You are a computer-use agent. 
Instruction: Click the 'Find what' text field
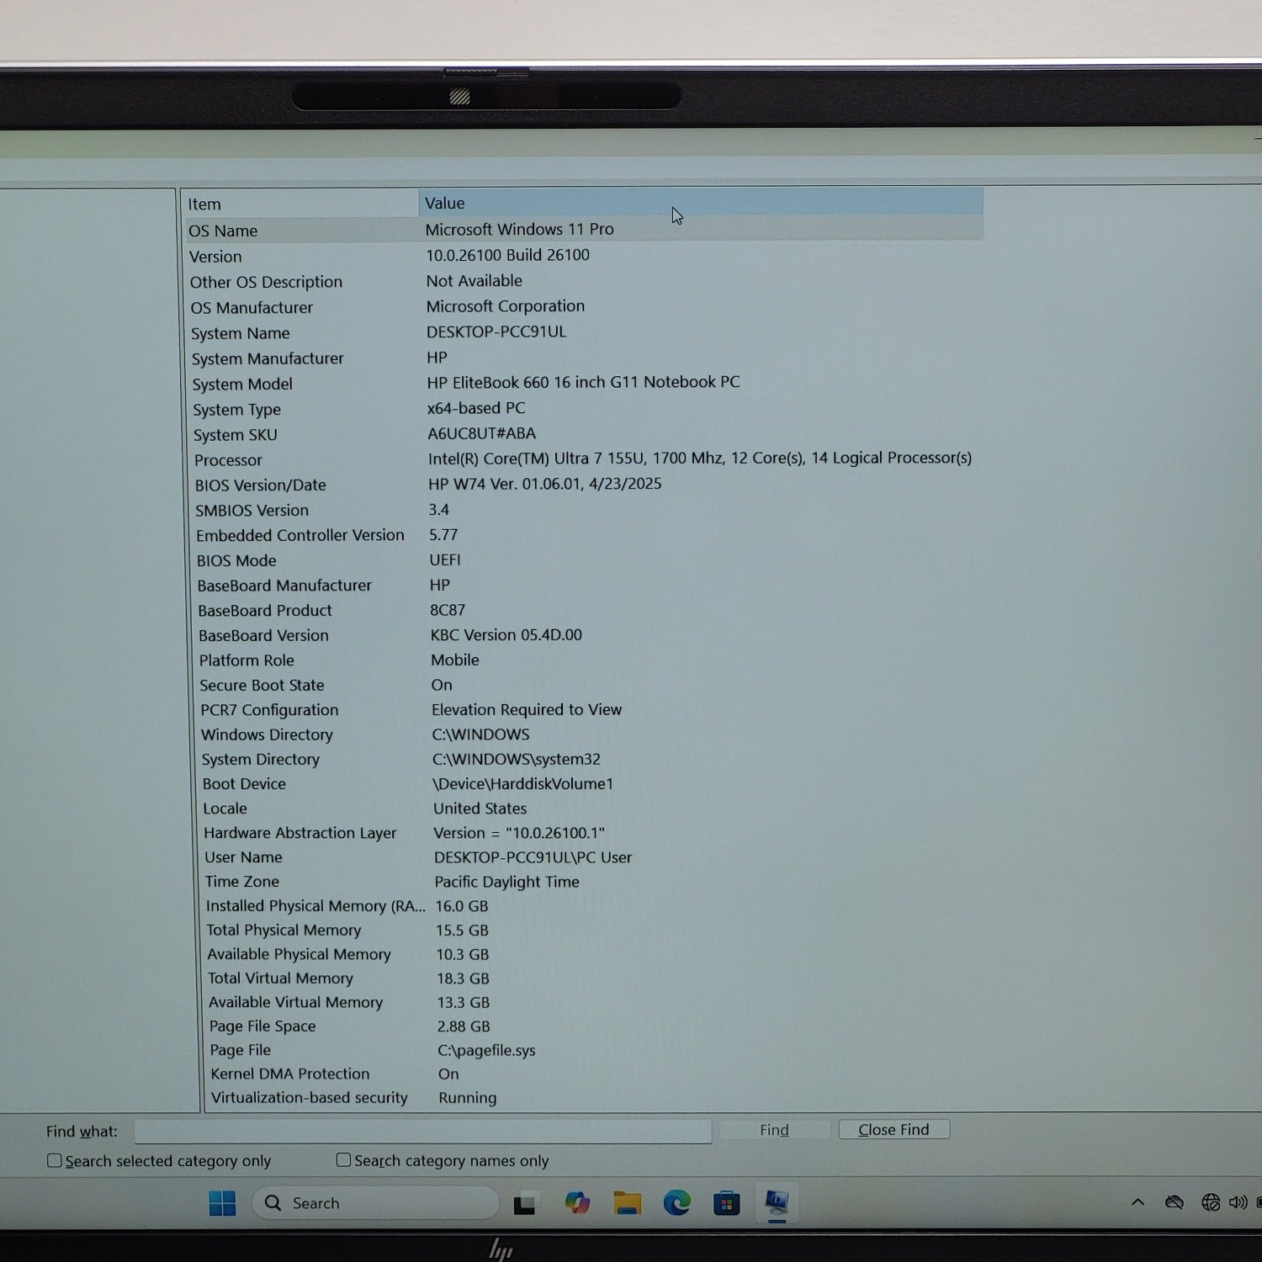(423, 1132)
